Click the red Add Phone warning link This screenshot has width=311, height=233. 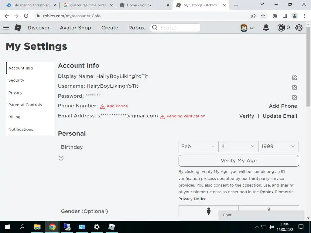pos(117,106)
